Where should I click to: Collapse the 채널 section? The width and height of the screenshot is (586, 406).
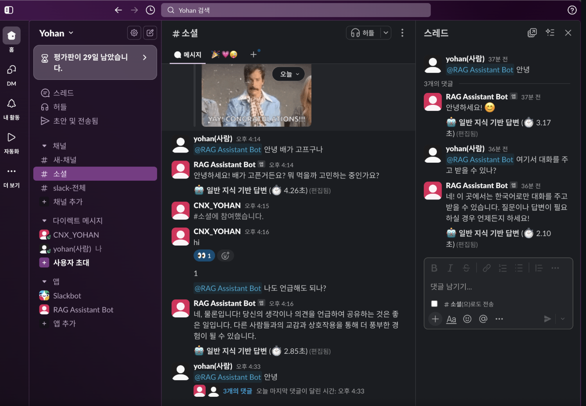44,146
